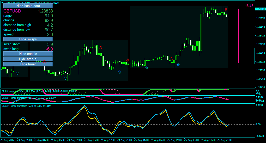Image resolution: width=266 pixels, height=143 pixels.
Task: Select the red down arrow above 24 Aug 21:00 candles
Action: tap(128, 60)
